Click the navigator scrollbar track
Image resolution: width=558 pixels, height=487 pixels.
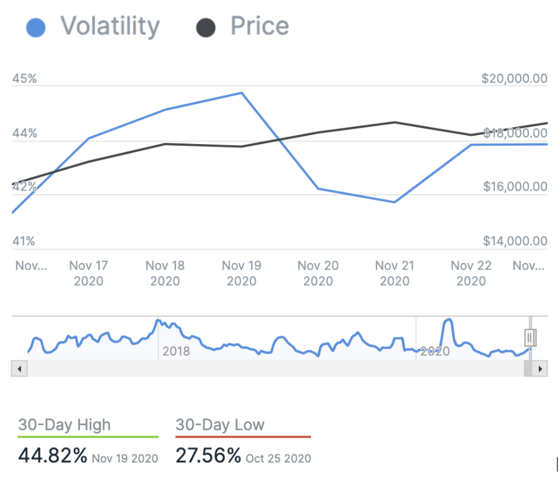click(x=274, y=369)
